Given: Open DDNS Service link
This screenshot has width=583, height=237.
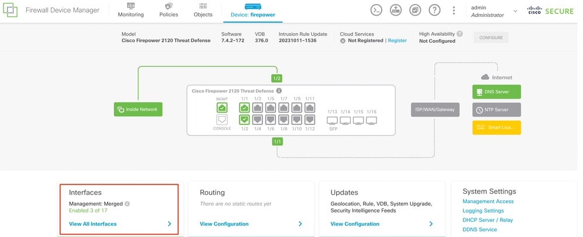Looking at the screenshot, I should point(480,229).
